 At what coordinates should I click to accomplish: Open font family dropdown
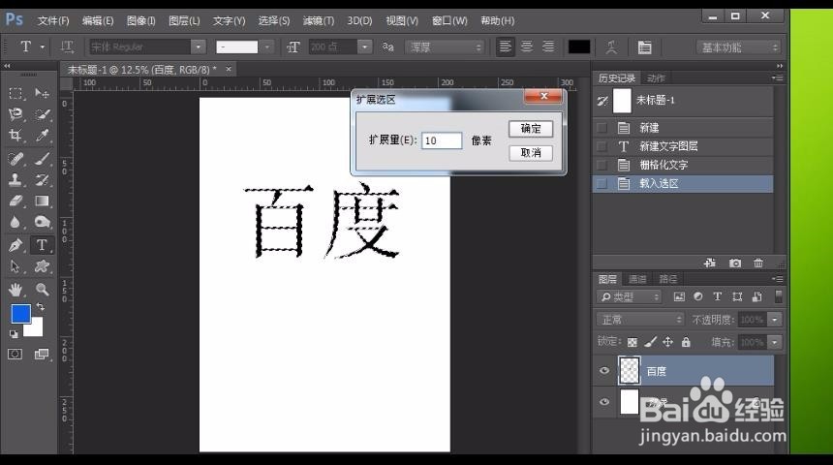199,46
